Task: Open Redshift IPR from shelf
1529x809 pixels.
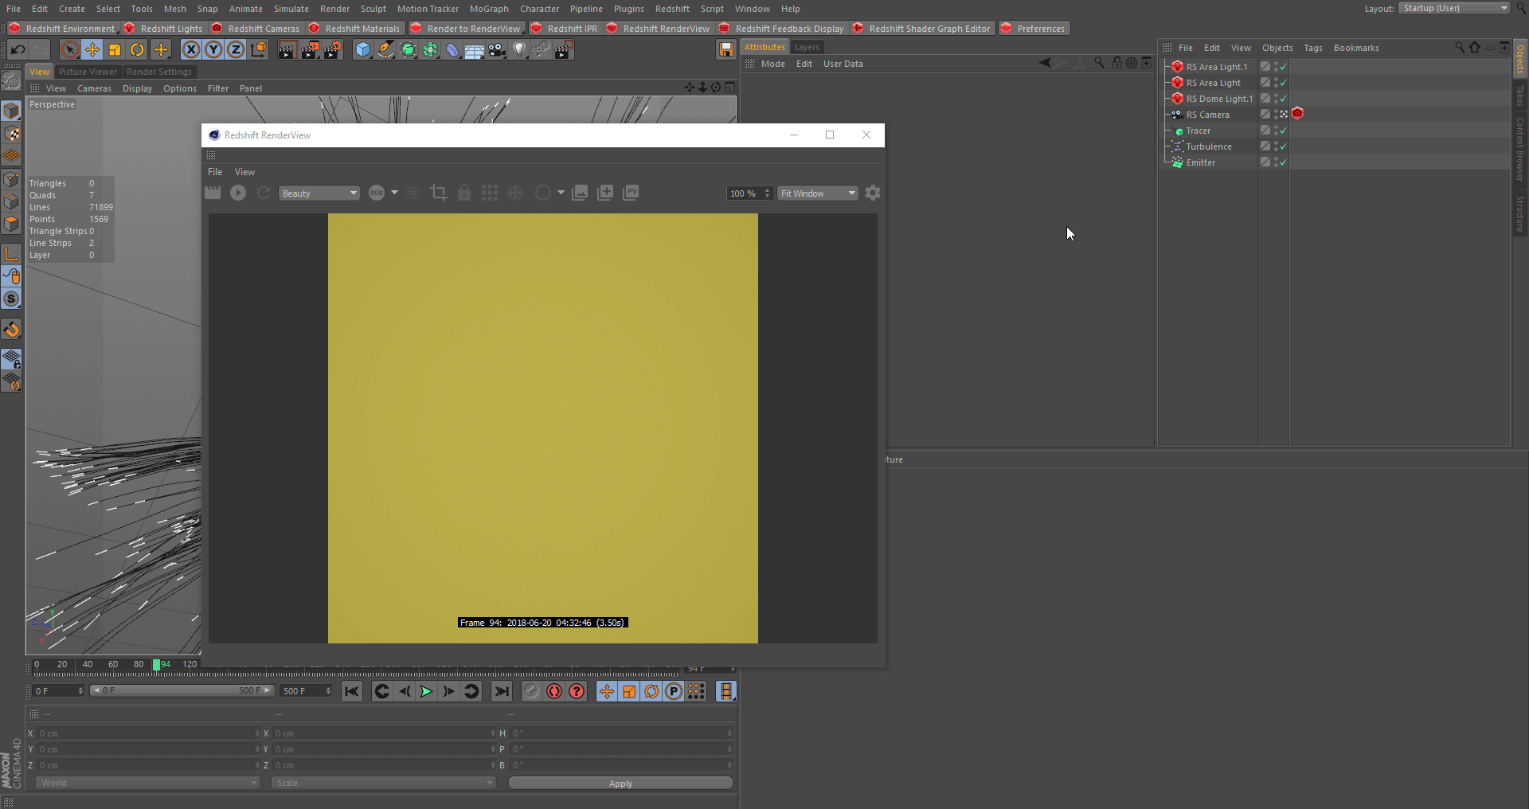Action: coord(564,29)
